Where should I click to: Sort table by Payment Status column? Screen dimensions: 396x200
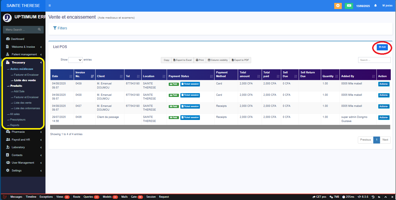click(191, 75)
